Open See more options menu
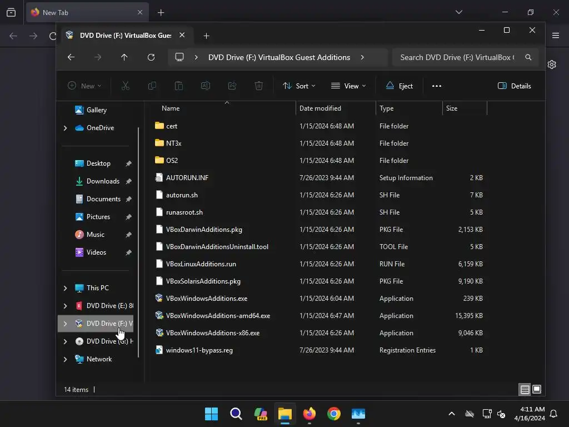Viewport: 569px width, 427px height. click(437, 86)
